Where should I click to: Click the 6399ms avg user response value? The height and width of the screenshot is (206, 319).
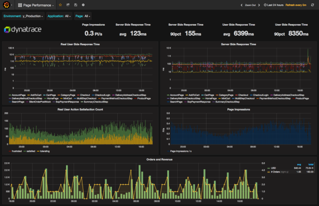pos(244,34)
